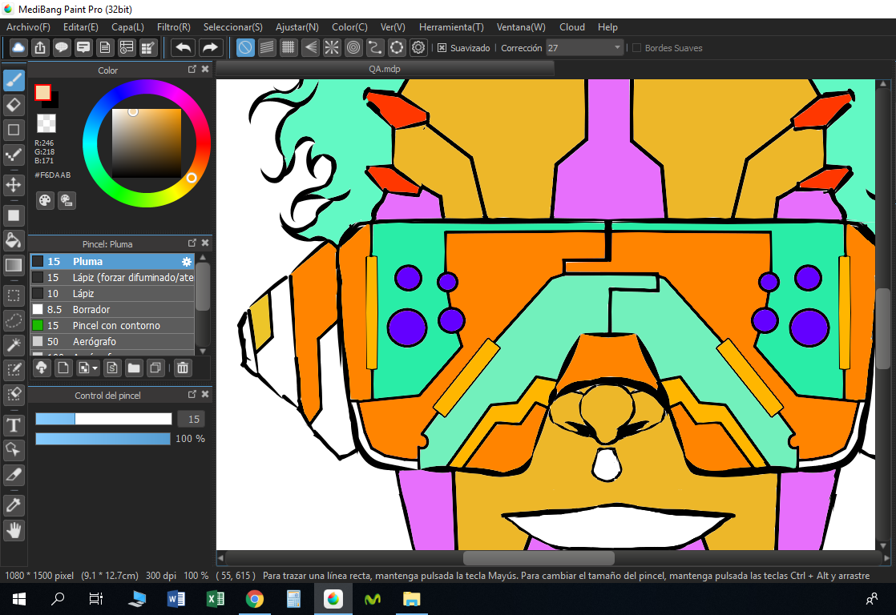Select the Lápiz (forzar difuminado) brush
Image resolution: width=896 pixels, height=615 pixels.
pos(112,278)
